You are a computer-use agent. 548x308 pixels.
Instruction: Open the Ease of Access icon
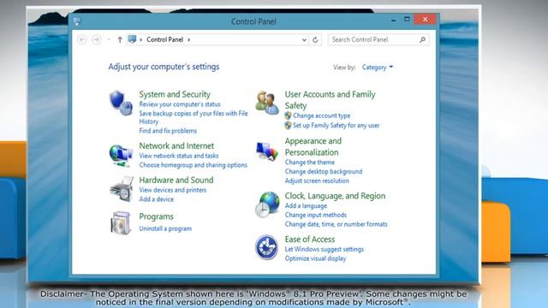[266, 247]
